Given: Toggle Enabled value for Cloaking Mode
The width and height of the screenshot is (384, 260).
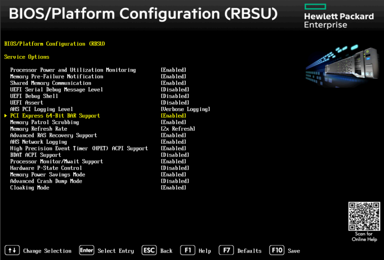Looking at the screenshot, I should tap(174, 188).
